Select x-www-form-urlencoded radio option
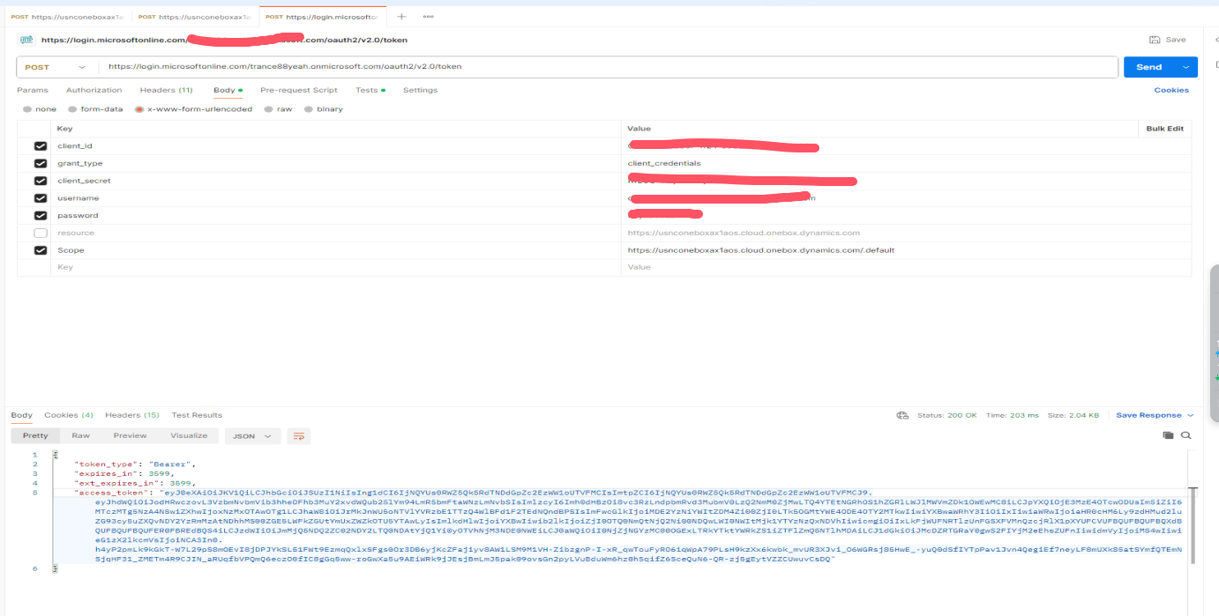Viewport: 1219px width, 616px height. [x=139, y=109]
